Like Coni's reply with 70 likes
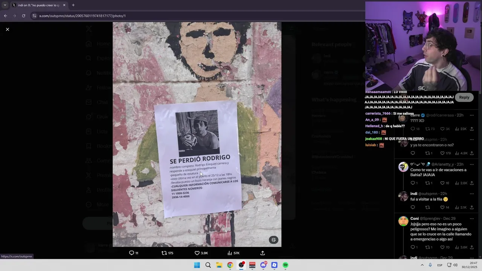482x271 pixels. (444, 247)
